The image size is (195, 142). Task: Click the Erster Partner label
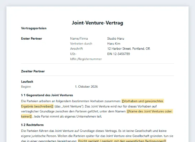[x=31, y=39]
